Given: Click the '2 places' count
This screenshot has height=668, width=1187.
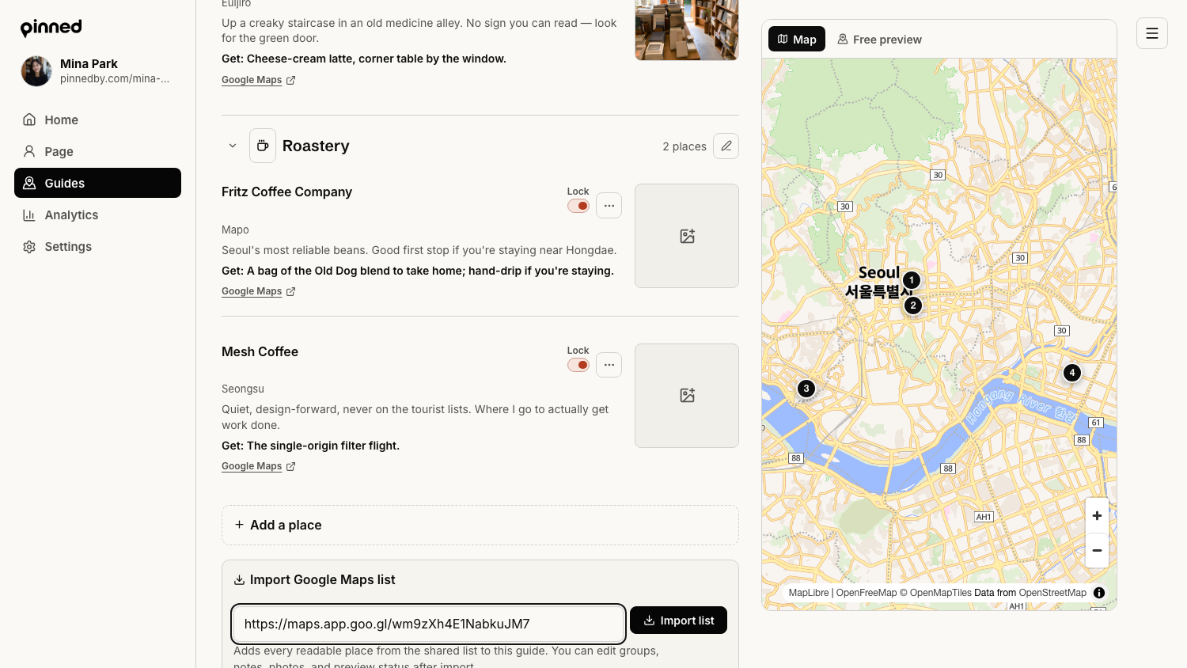Looking at the screenshot, I should click(x=685, y=146).
